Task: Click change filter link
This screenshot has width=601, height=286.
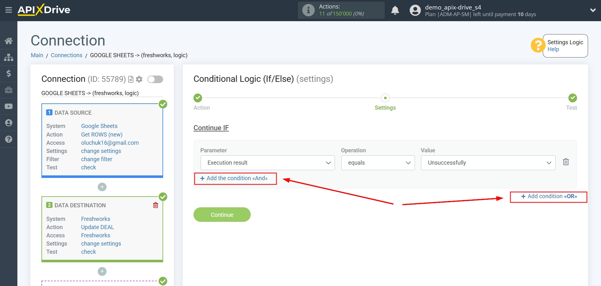Action: 97,159
